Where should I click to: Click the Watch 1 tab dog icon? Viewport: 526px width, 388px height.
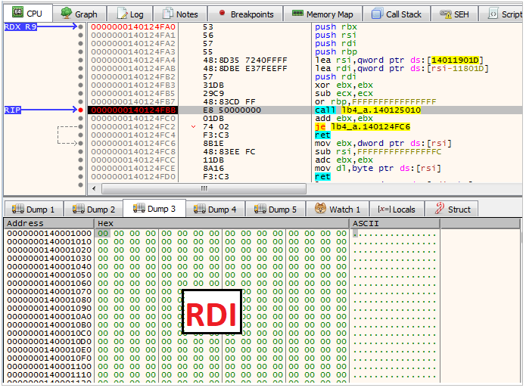320,209
